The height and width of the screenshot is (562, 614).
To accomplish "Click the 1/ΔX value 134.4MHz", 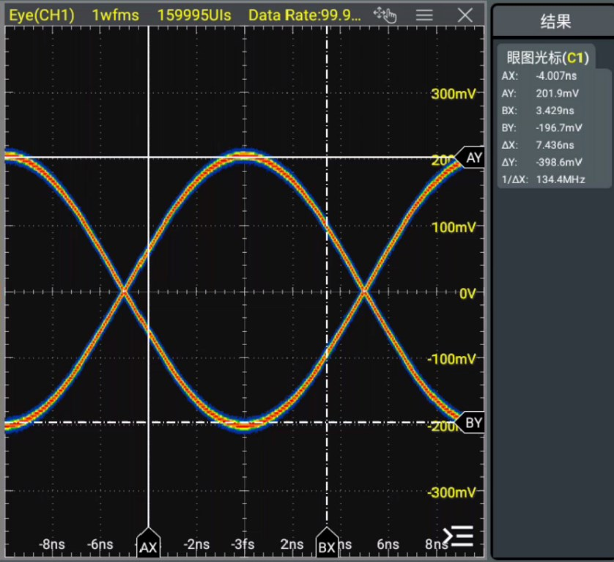I will (561, 180).
